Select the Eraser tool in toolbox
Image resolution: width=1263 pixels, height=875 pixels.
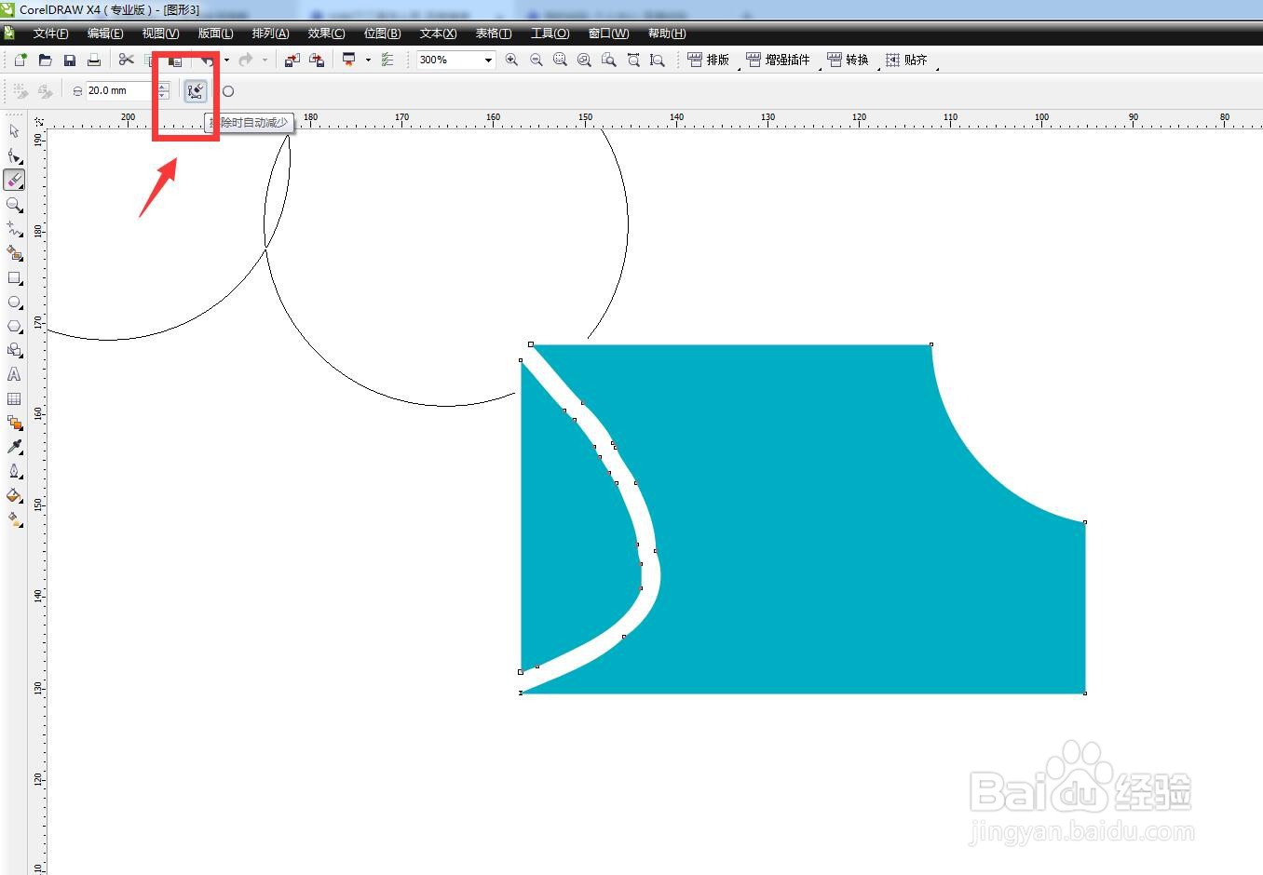[x=14, y=180]
